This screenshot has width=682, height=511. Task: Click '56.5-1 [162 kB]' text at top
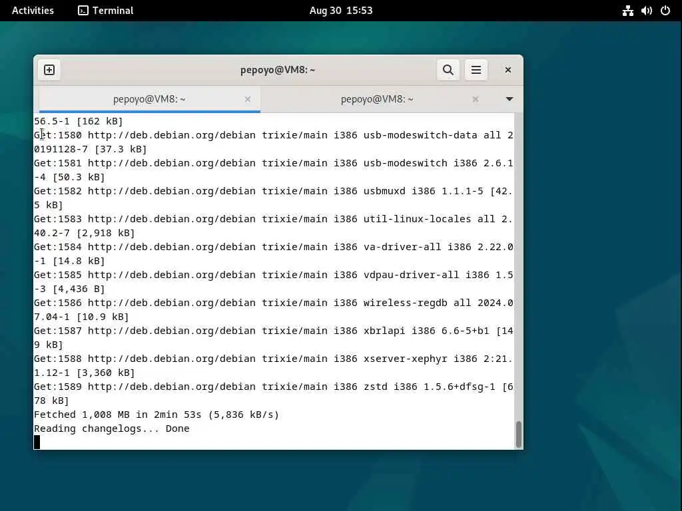(79, 121)
